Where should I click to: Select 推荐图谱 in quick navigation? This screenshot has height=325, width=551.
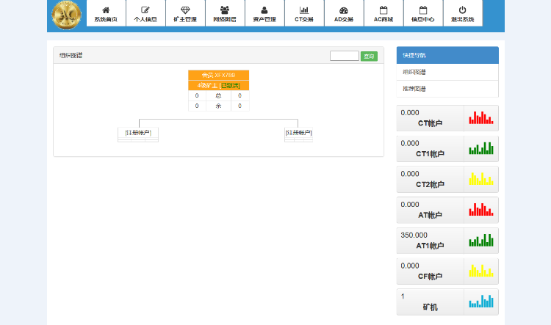tap(447, 89)
